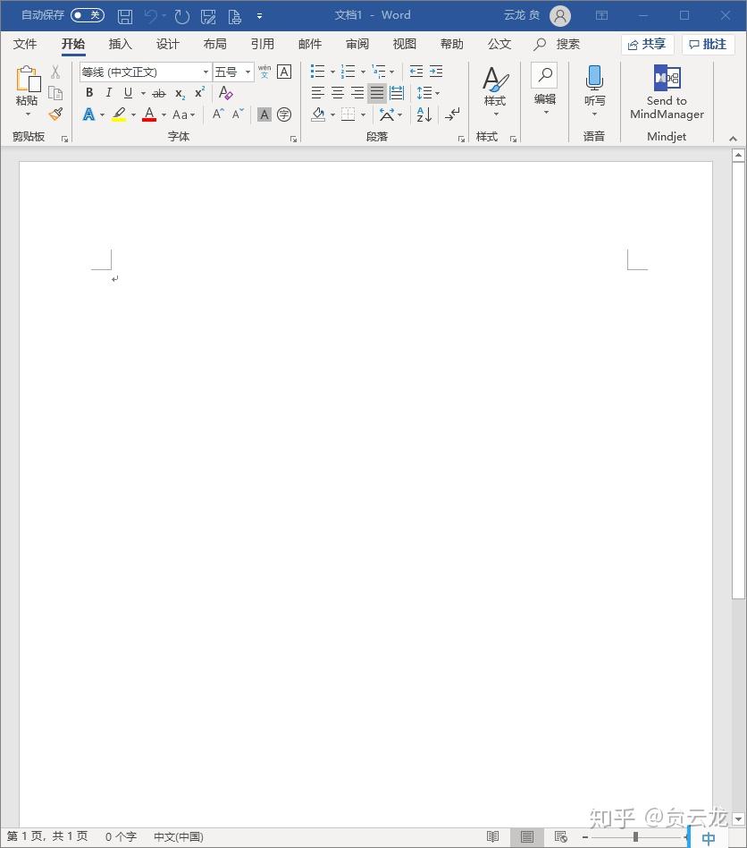Viewport: 747px width, 848px height.
Task: Click the clear all formatting icon
Action: 225,93
